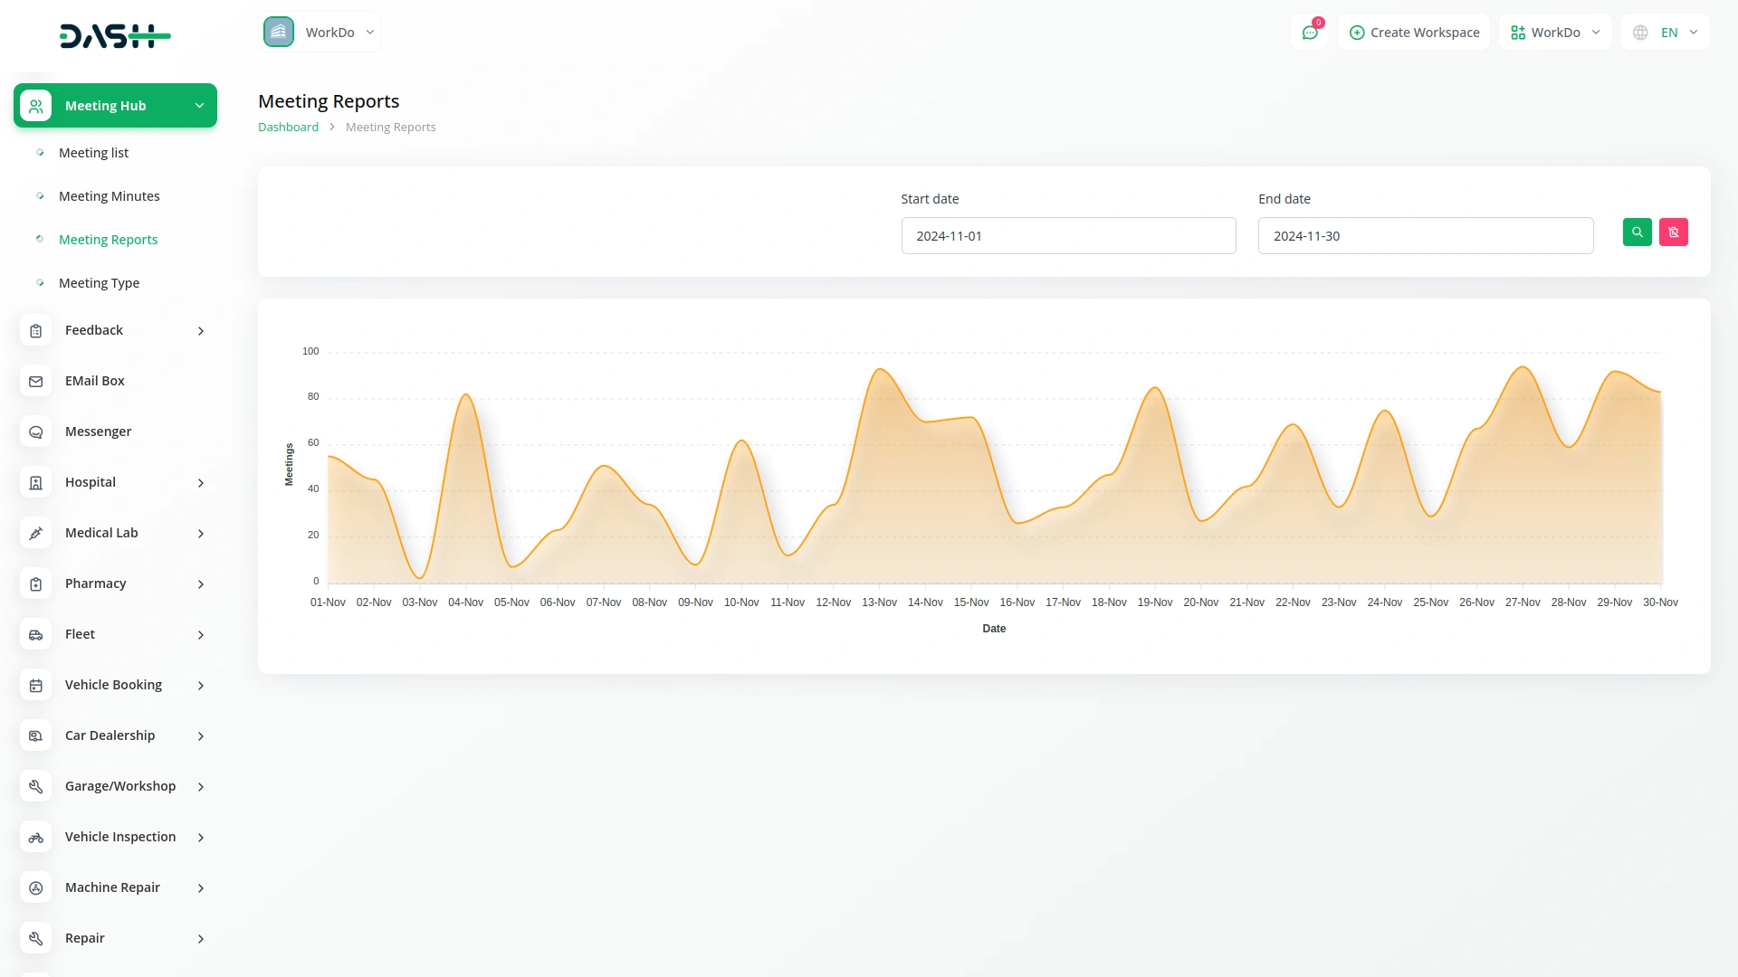The width and height of the screenshot is (1738, 977).
Task: Click the globe language icon
Action: pyautogui.click(x=1640, y=33)
